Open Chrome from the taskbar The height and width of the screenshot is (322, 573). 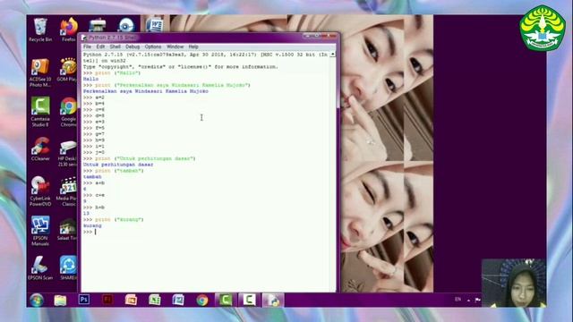[x=201, y=301]
